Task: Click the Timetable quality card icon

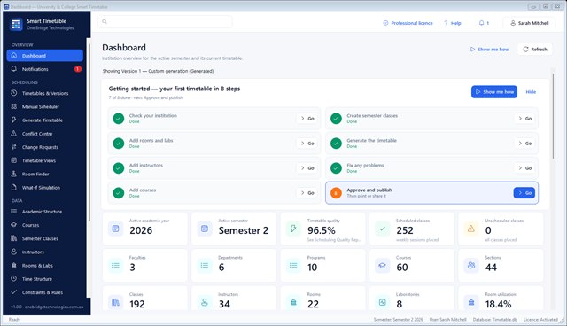Action: [293, 229]
